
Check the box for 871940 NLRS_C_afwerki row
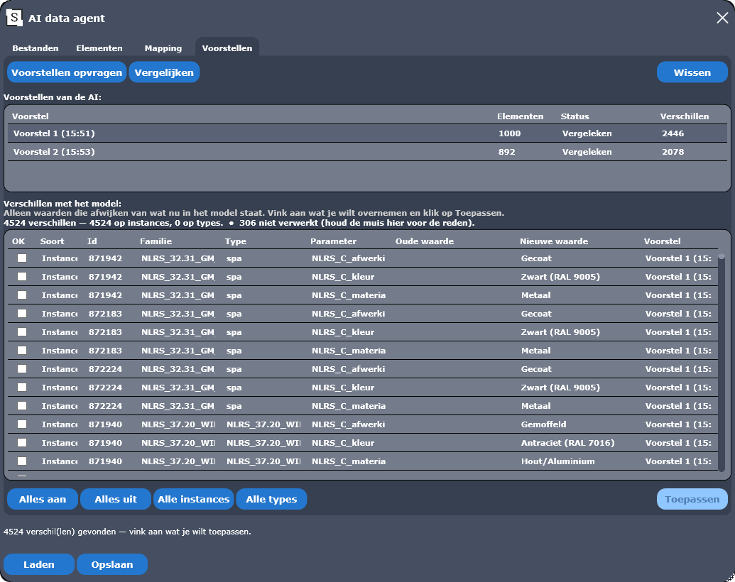[22, 424]
